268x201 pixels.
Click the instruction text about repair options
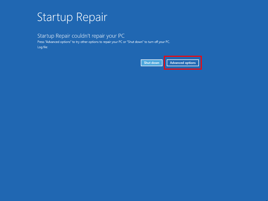click(x=104, y=42)
